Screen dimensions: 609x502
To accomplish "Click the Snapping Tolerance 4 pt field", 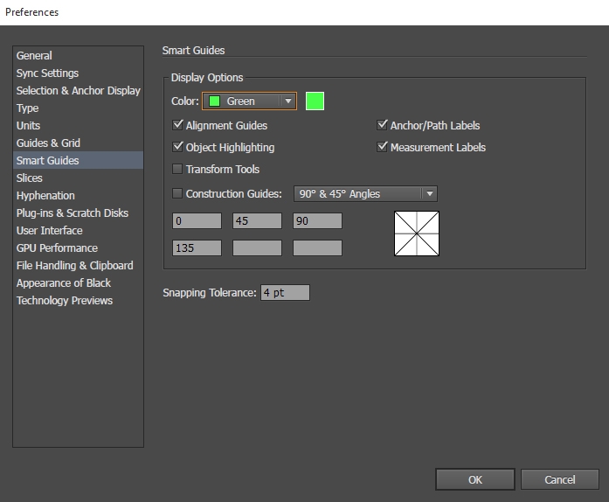I will [285, 292].
